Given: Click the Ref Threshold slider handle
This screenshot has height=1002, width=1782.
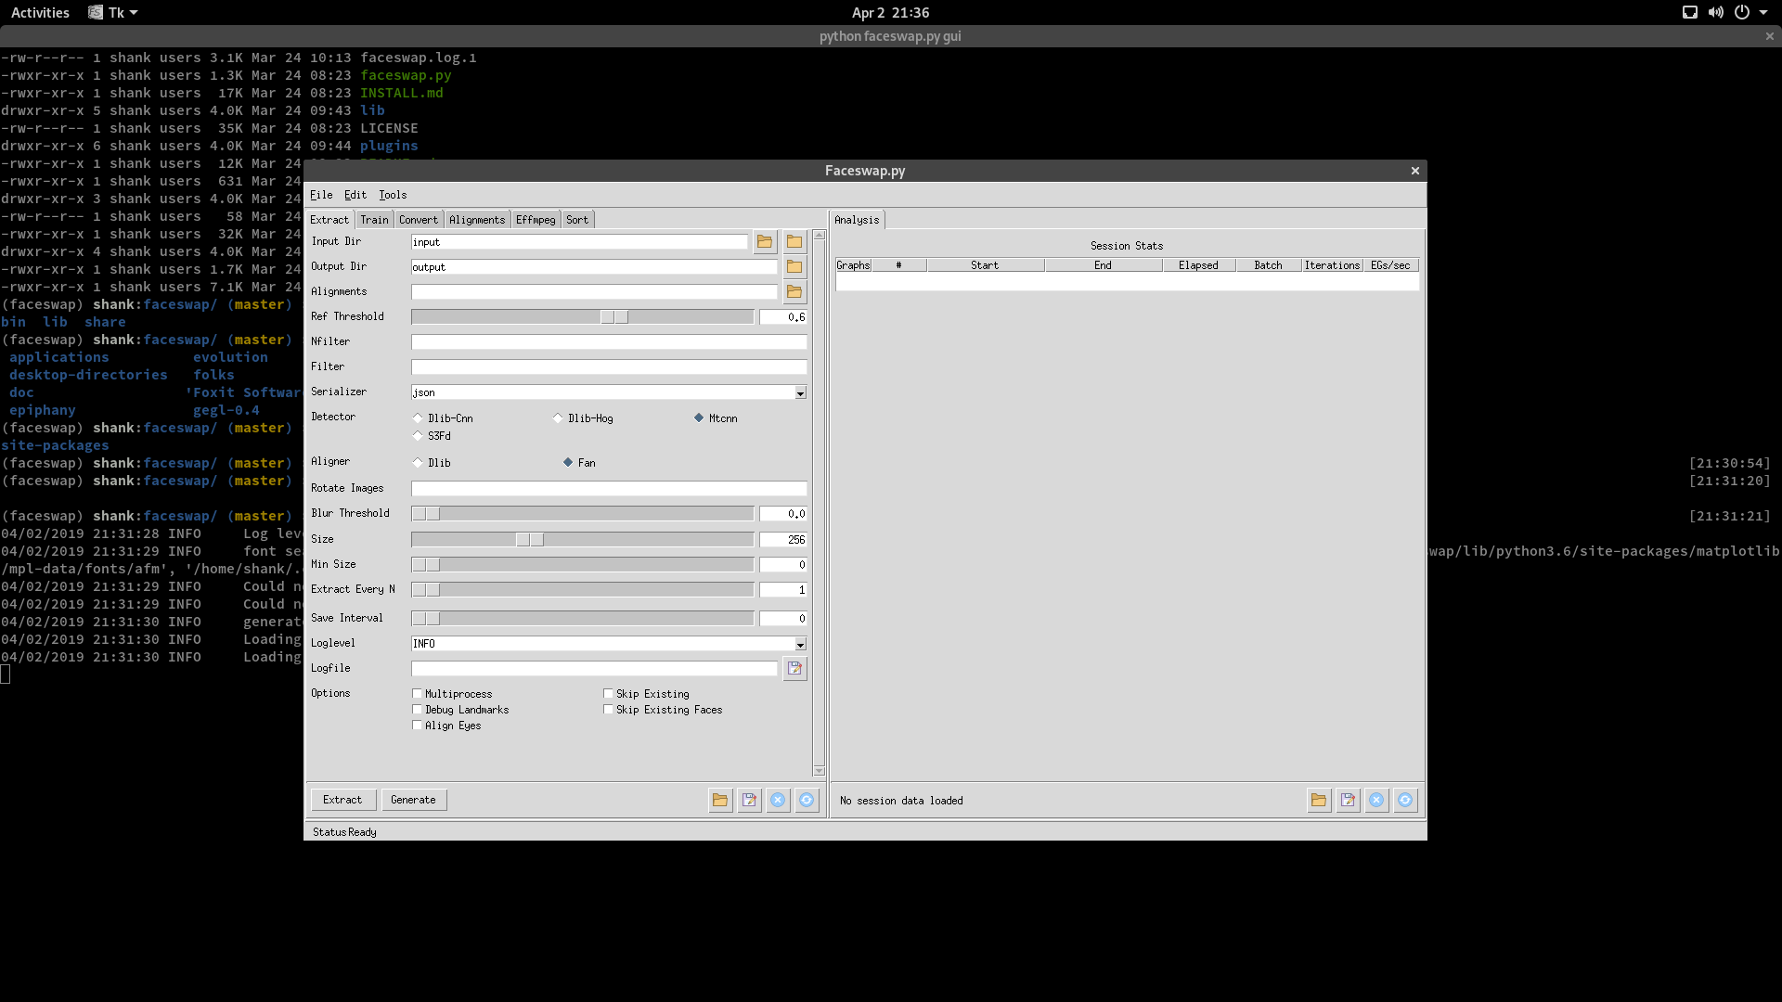Looking at the screenshot, I should (x=613, y=317).
